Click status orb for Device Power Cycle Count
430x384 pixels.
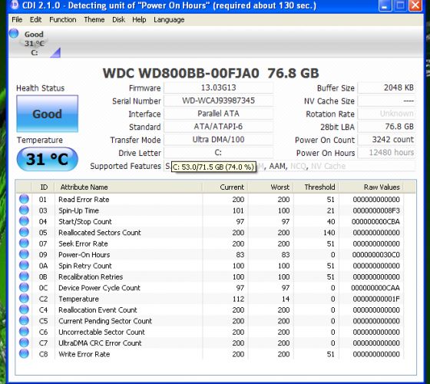[24, 287]
